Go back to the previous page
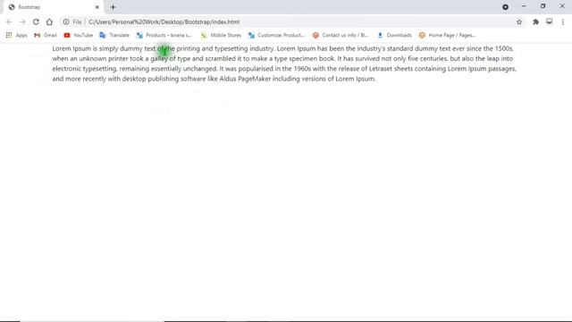572x322 pixels. click(9, 21)
